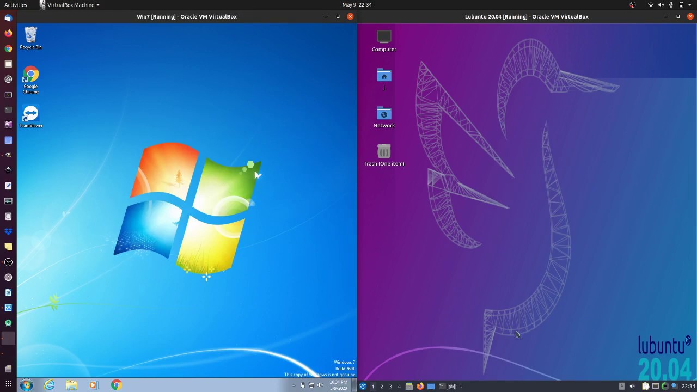Open Dropbox from Ubuntu dock
Viewport: 697px width, 392px height.
click(8, 231)
